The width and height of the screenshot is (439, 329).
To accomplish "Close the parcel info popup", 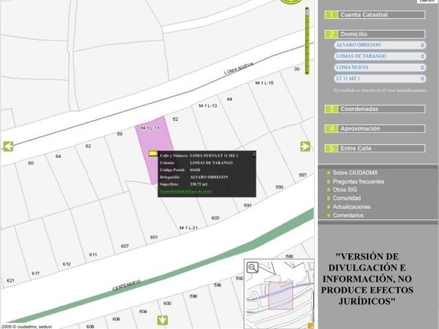I will (x=254, y=155).
